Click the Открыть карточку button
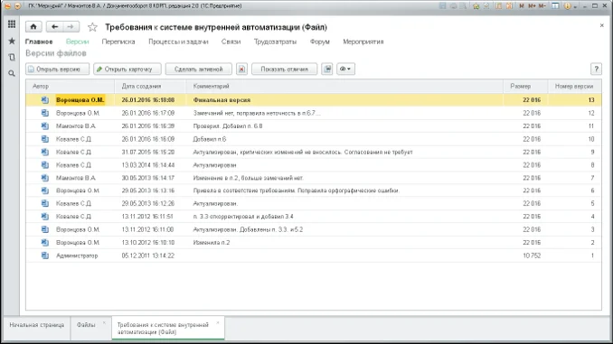This screenshot has width=613, height=344. point(127,70)
